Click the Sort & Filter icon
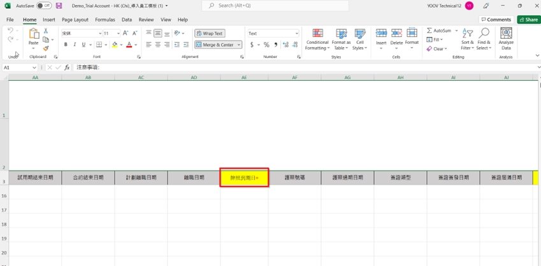This screenshot has height=266, width=541. pos(468,39)
